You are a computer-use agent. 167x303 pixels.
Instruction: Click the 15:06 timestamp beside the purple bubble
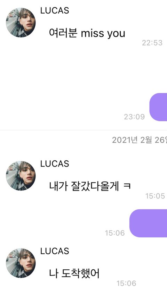click(115, 233)
